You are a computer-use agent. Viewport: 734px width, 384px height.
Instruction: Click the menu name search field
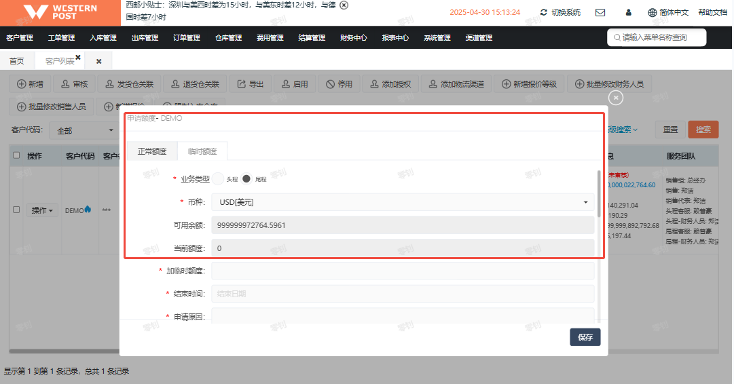(x=657, y=37)
